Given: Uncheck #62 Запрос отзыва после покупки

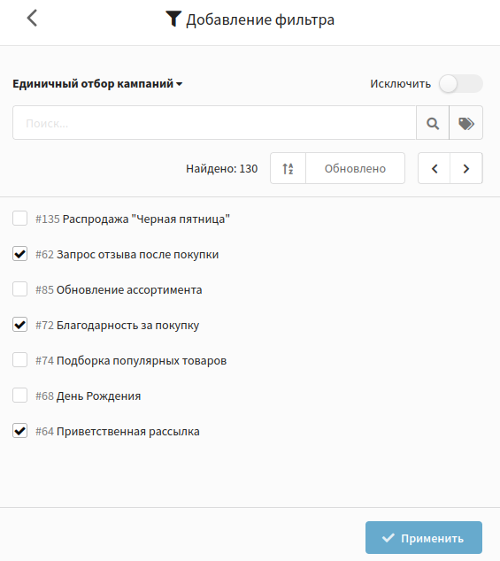Looking at the screenshot, I should tap(20, 254).
